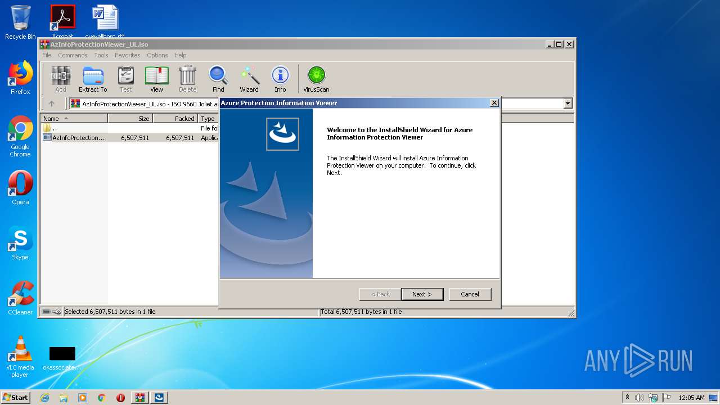The image size is (720, 405).
Task: Open the Windows Start menu
Action: point(15,398)
